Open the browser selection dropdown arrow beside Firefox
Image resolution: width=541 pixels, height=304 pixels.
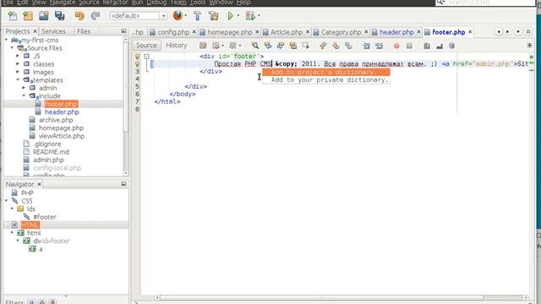click(x=186, y=15)
